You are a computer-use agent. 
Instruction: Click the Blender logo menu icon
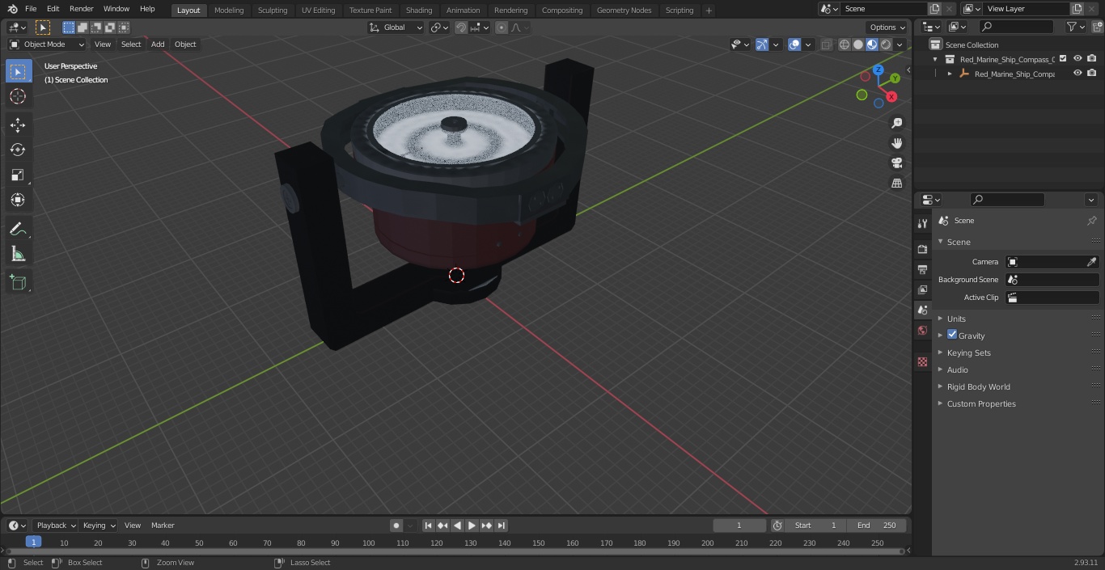coord(12,9)
